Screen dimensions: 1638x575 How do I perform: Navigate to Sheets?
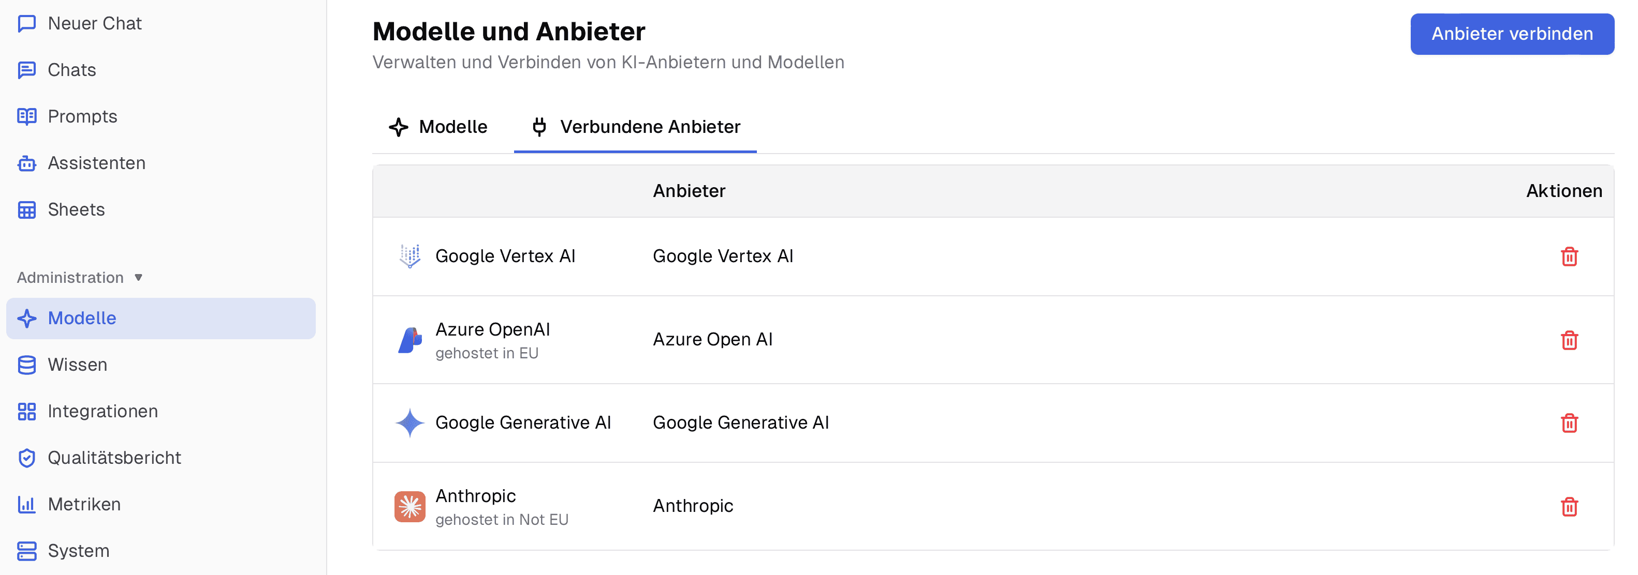click(76, 209)
